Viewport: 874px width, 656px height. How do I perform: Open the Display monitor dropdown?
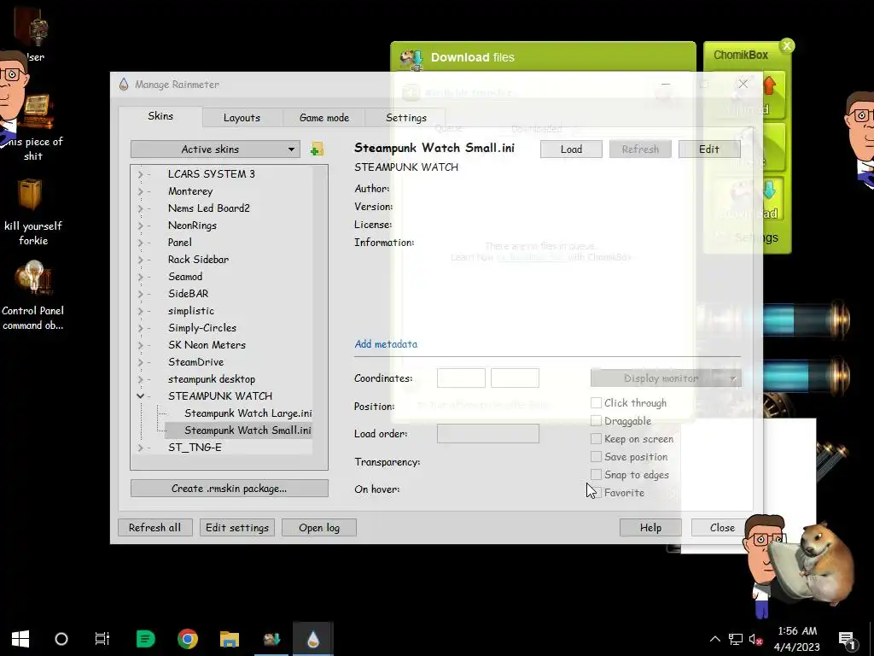coord(666,378)
